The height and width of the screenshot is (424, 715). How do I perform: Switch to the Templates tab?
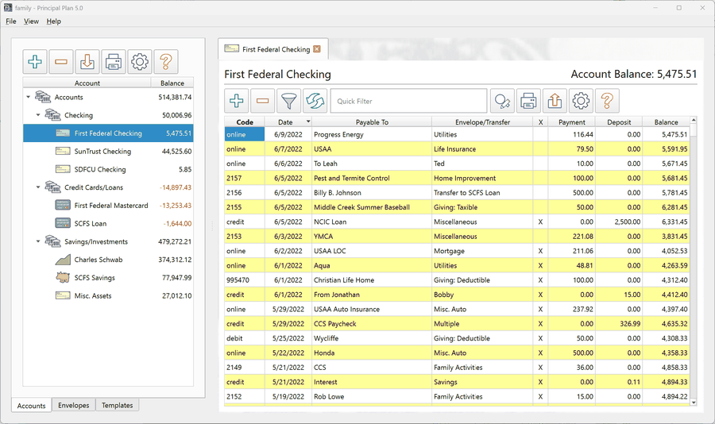(x=118, y=405)
